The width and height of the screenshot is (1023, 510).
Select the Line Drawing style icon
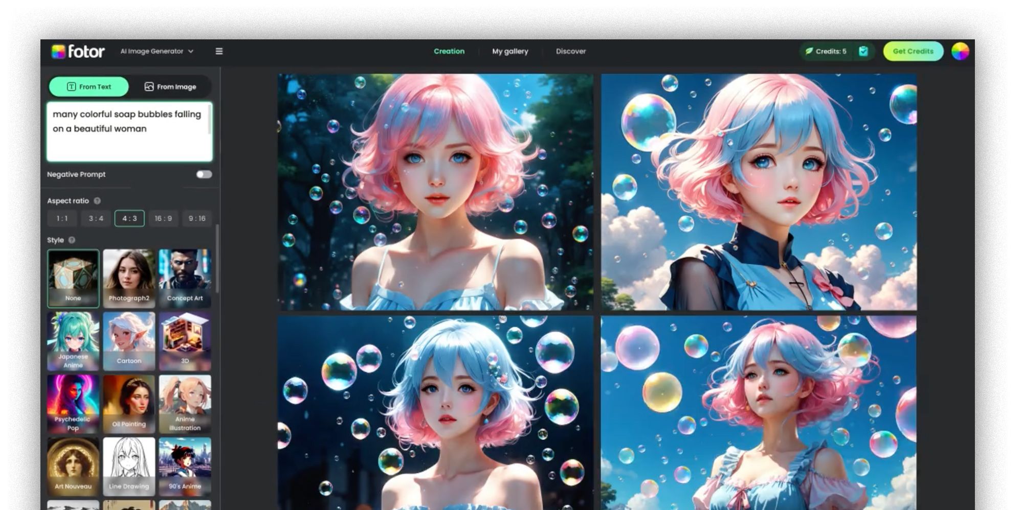[129, 466]
